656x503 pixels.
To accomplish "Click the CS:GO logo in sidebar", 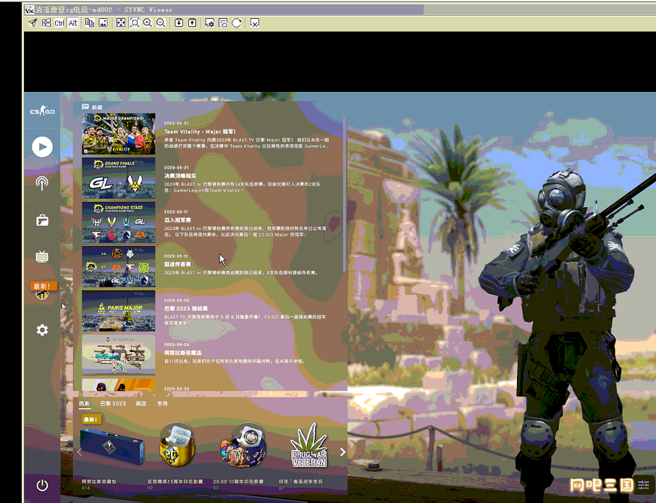I will [42, 111].
